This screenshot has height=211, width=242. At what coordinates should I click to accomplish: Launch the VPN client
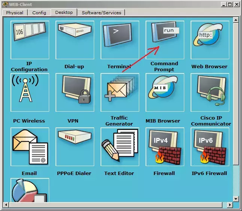point(75,92)
